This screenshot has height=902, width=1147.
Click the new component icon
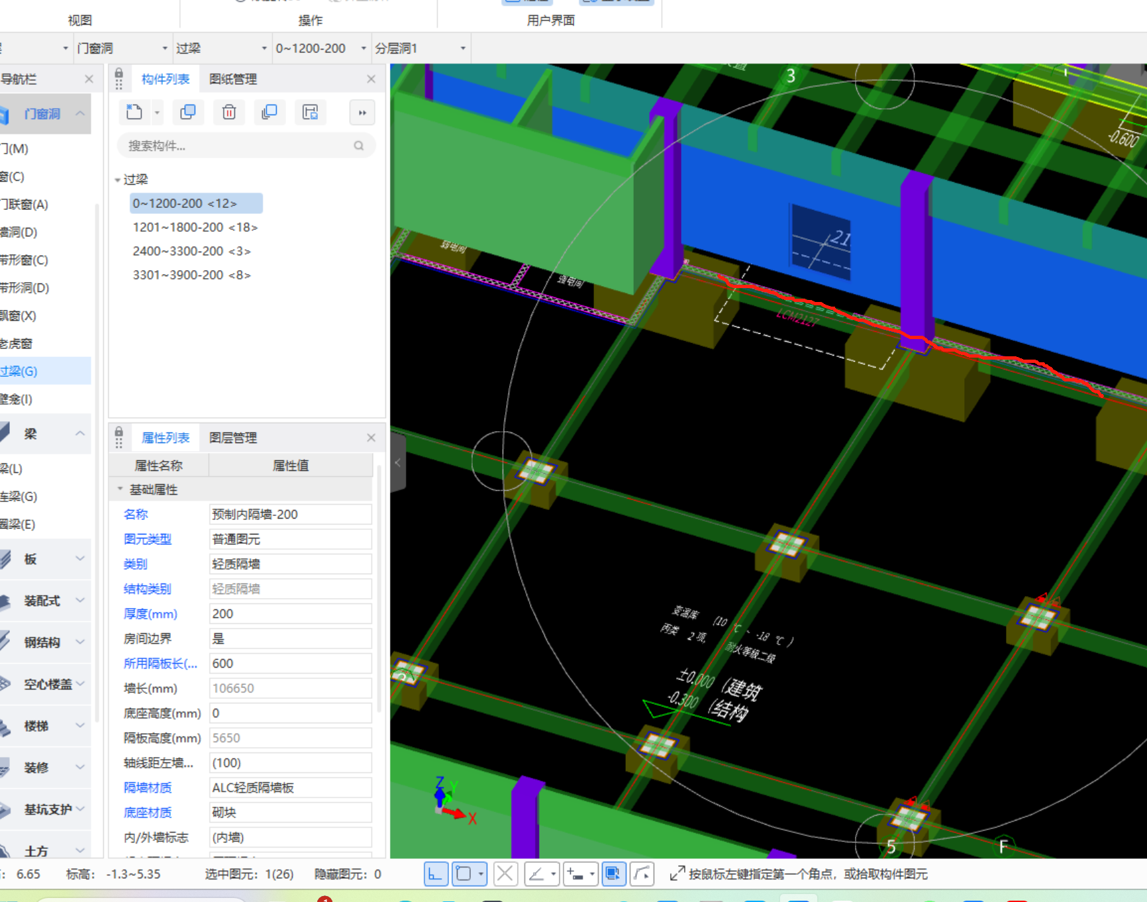coord(134,113)
